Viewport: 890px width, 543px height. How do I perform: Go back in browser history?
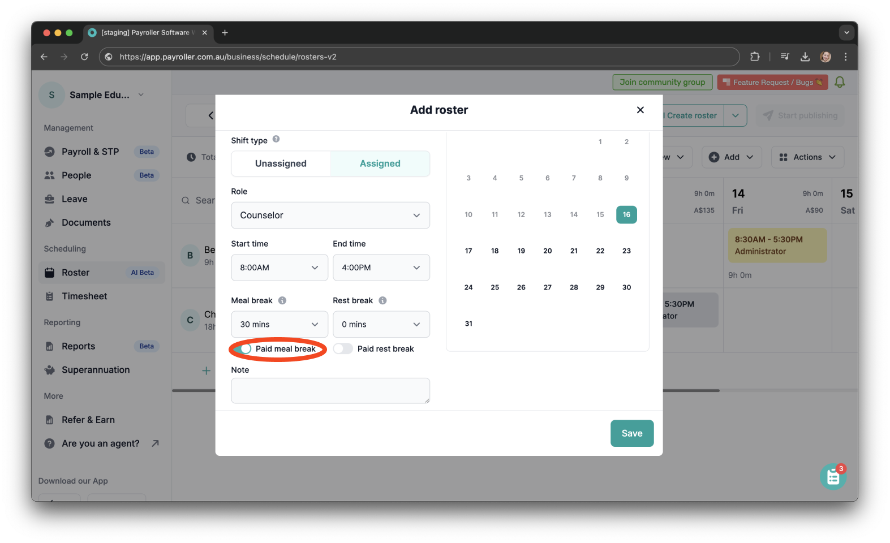coord(44,57)
